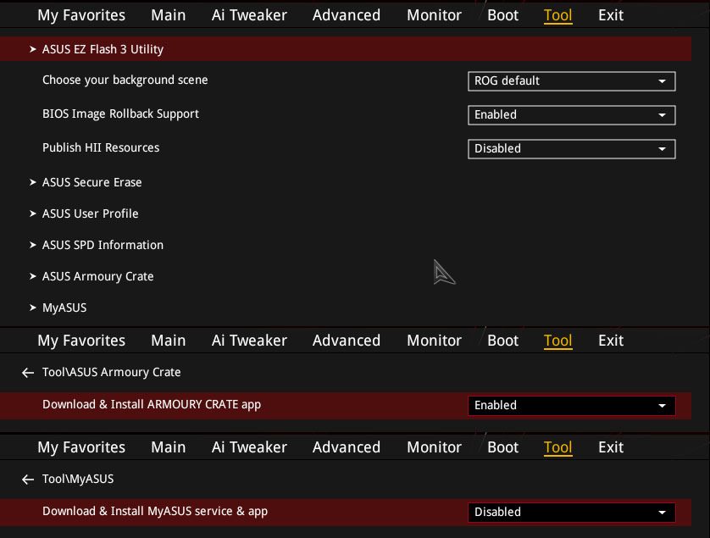
Task: Open the BIOS Image Rollback Support dropdown
Action: (x=571, y=115)
